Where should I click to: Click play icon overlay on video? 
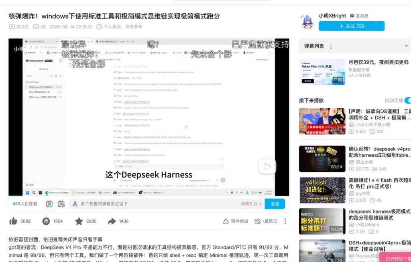267,166
